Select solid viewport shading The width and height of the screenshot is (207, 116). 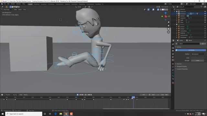(x=163, y=10)
